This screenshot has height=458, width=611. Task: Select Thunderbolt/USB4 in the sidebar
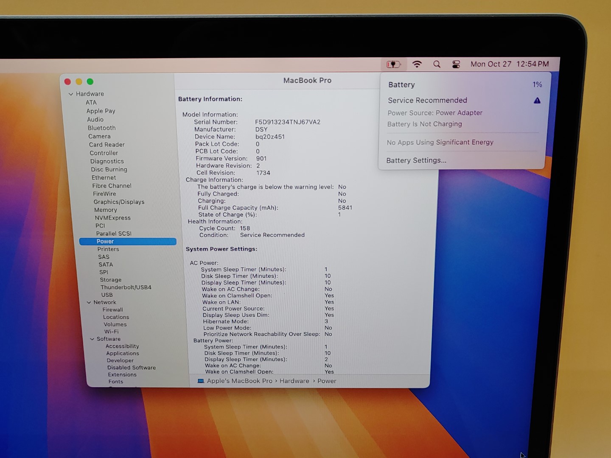(126, 287)
